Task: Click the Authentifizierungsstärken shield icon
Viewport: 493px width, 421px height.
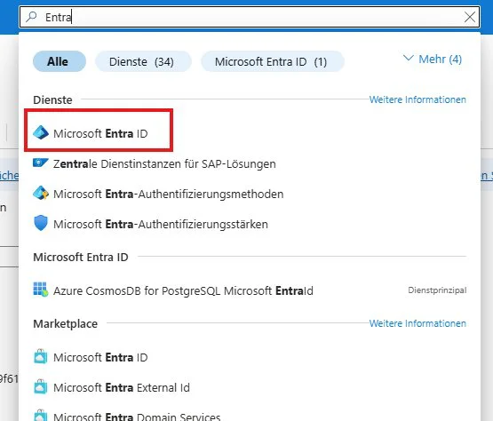Action: tap(41, 223)
